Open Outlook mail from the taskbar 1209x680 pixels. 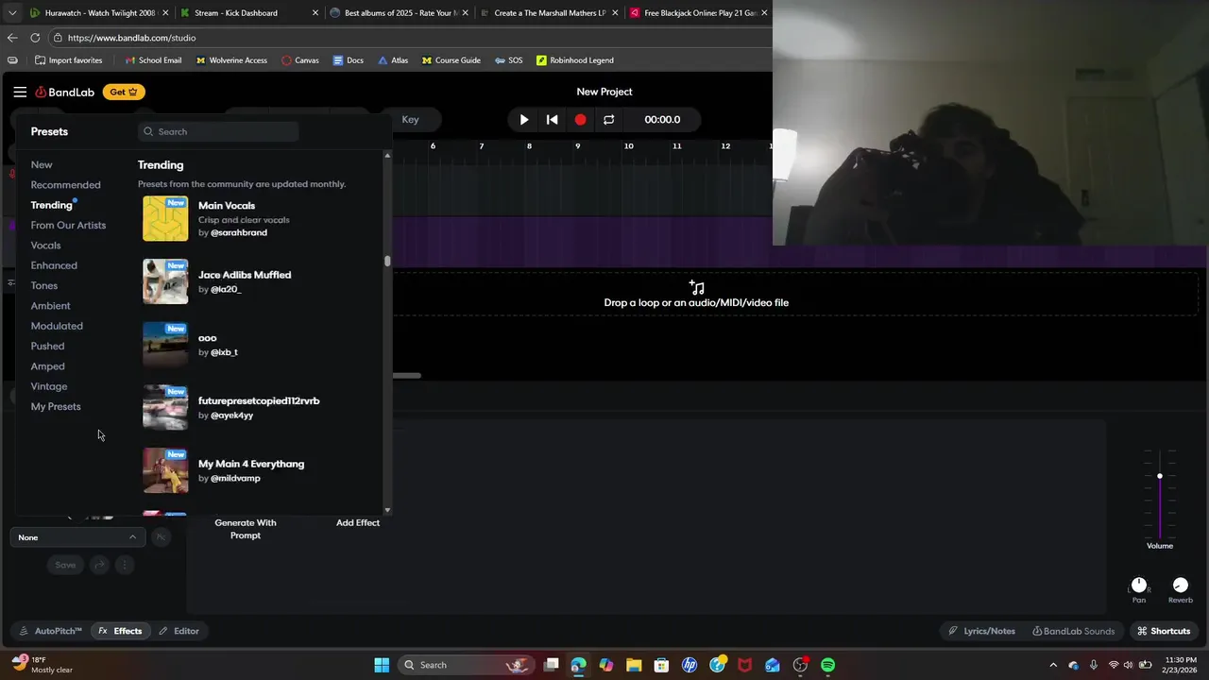tap(773, 665)
